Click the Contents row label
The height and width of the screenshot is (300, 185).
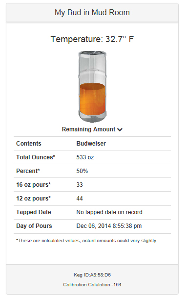point(29,144)
